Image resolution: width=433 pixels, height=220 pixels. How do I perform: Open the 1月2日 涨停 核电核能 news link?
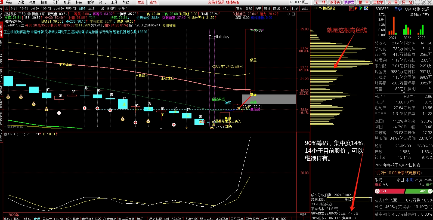399,173
